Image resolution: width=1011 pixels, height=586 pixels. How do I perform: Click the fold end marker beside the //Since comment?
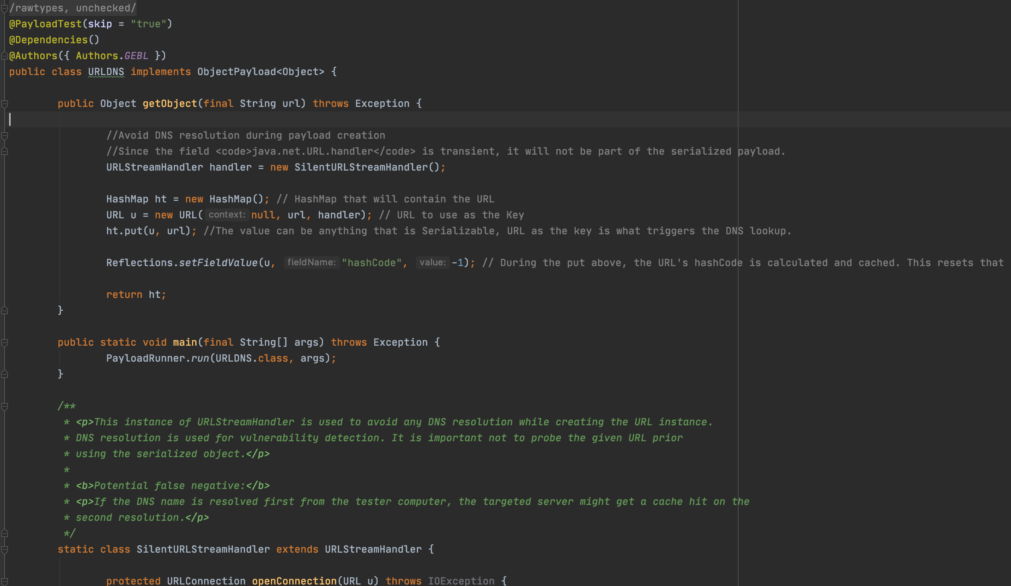[x=5, y=152]
